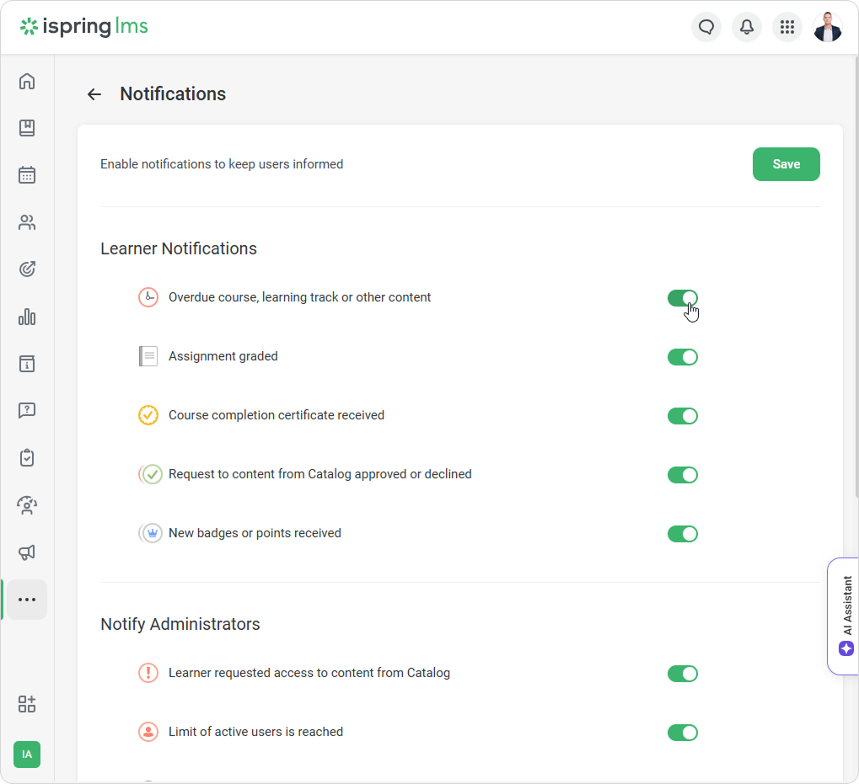Open the clipboard checklist icon in sidebar
The width and height of the screenshot is (859, 784).
tap(27, 457)
